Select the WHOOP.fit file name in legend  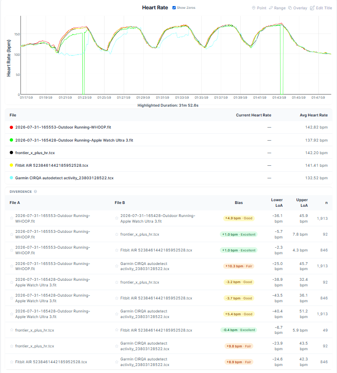(63, 127)
